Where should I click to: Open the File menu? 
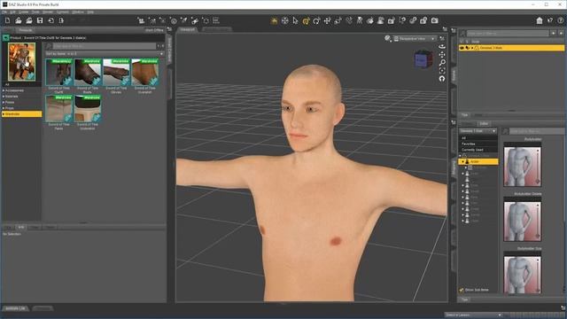(4, 12)
